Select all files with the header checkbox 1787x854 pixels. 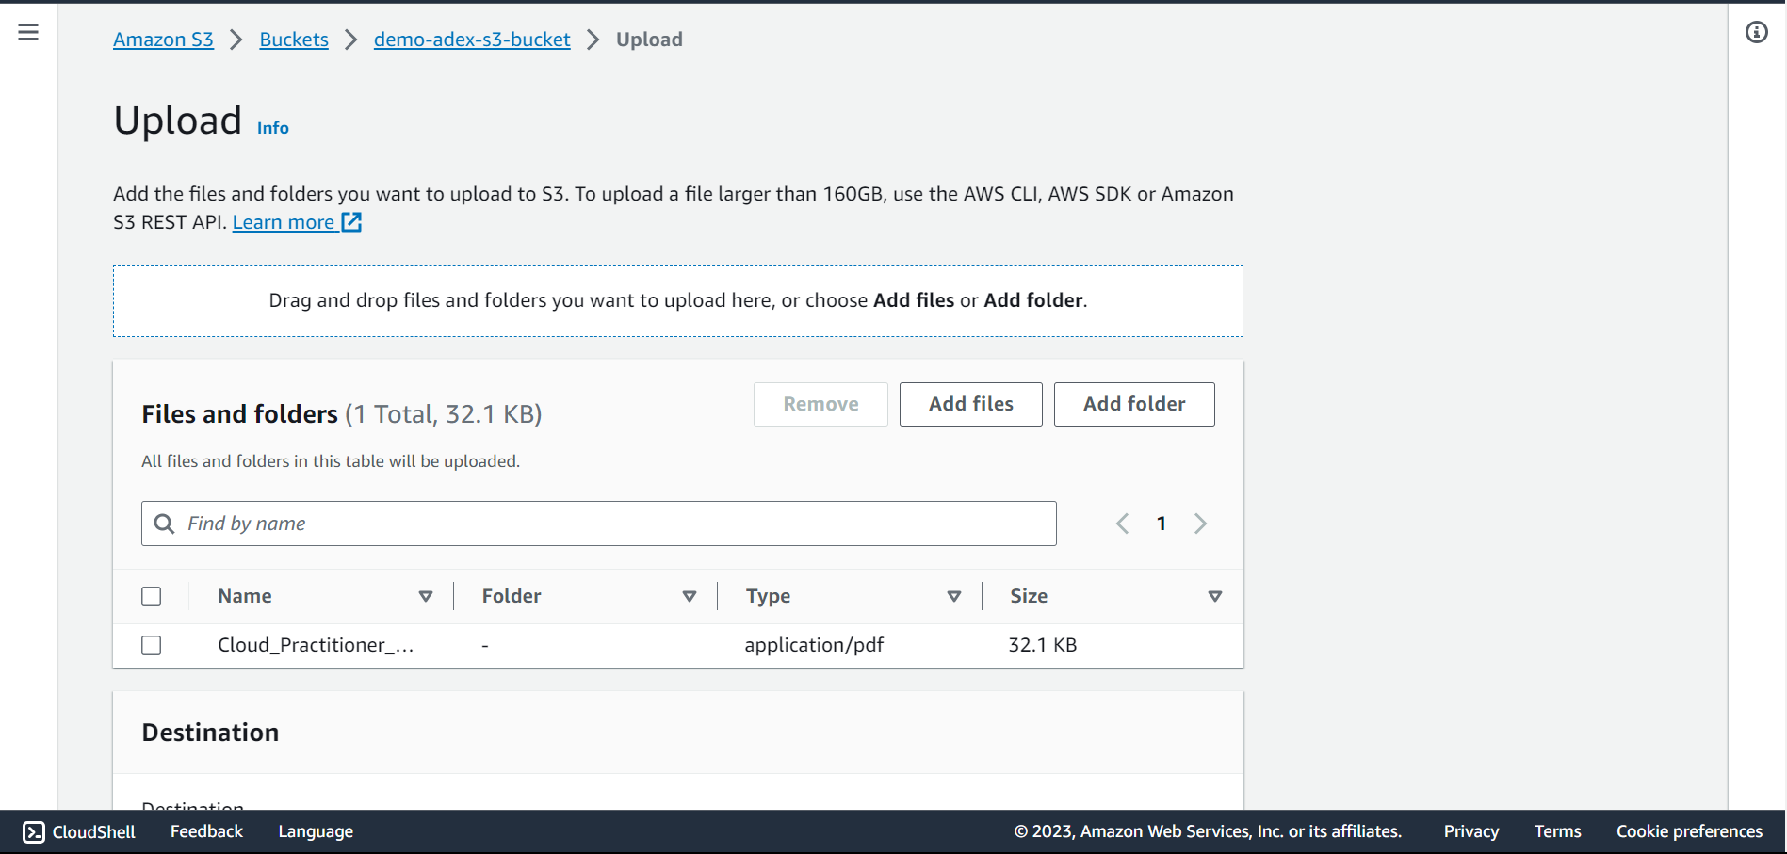pos(152,596)
